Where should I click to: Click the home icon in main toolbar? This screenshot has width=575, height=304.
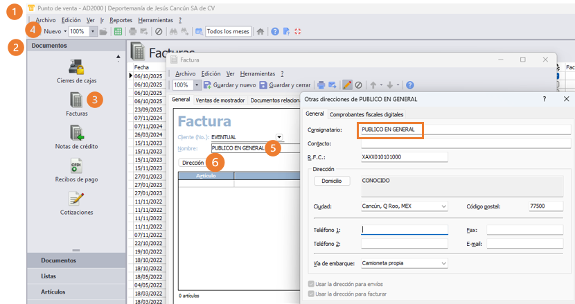[x=260, y=32]
